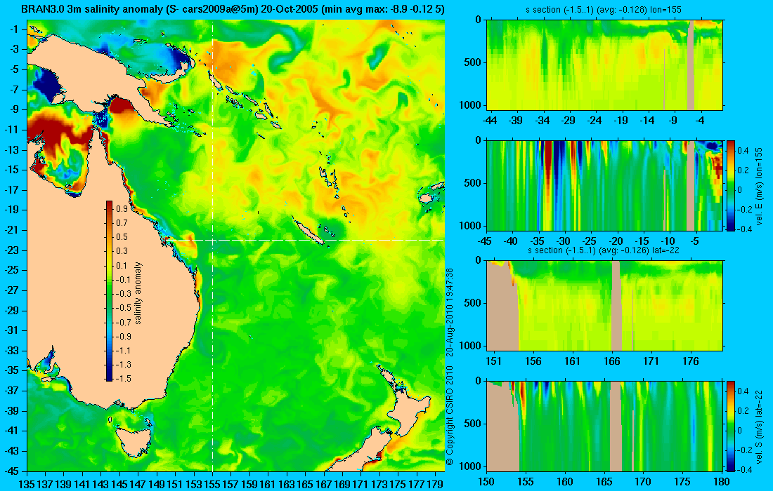Click the '165' tick on vel. S section axis
Viewport: 773px width, 491px height.
(x=604, y=482)
